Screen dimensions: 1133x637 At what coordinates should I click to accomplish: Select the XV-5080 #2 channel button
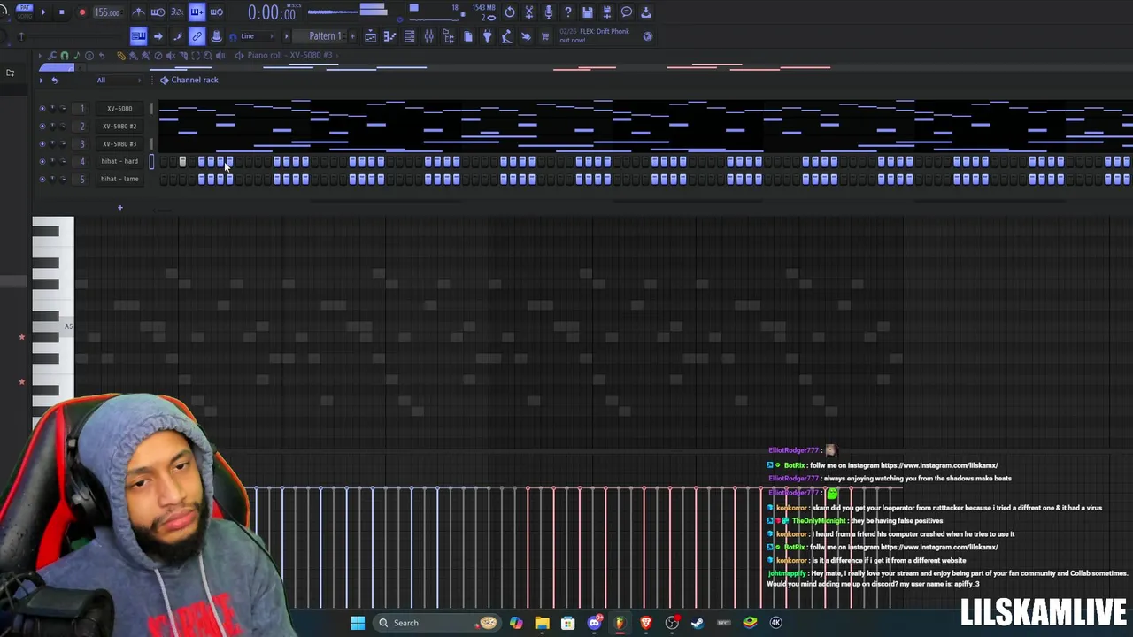(119, 126)
